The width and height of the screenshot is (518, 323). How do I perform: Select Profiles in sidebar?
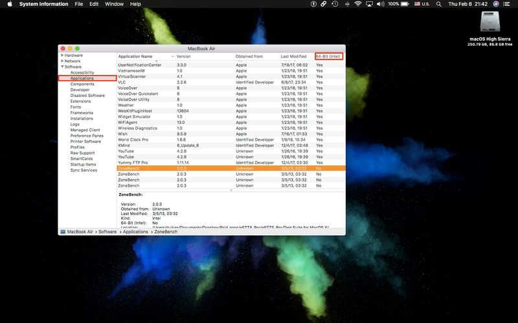pyautogui.click(x=77, y=147)
